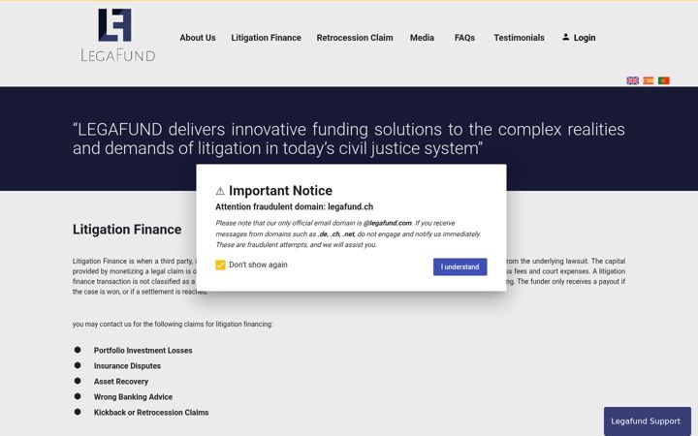
Task: Open the FAQs page
Action: coord(464,38)
